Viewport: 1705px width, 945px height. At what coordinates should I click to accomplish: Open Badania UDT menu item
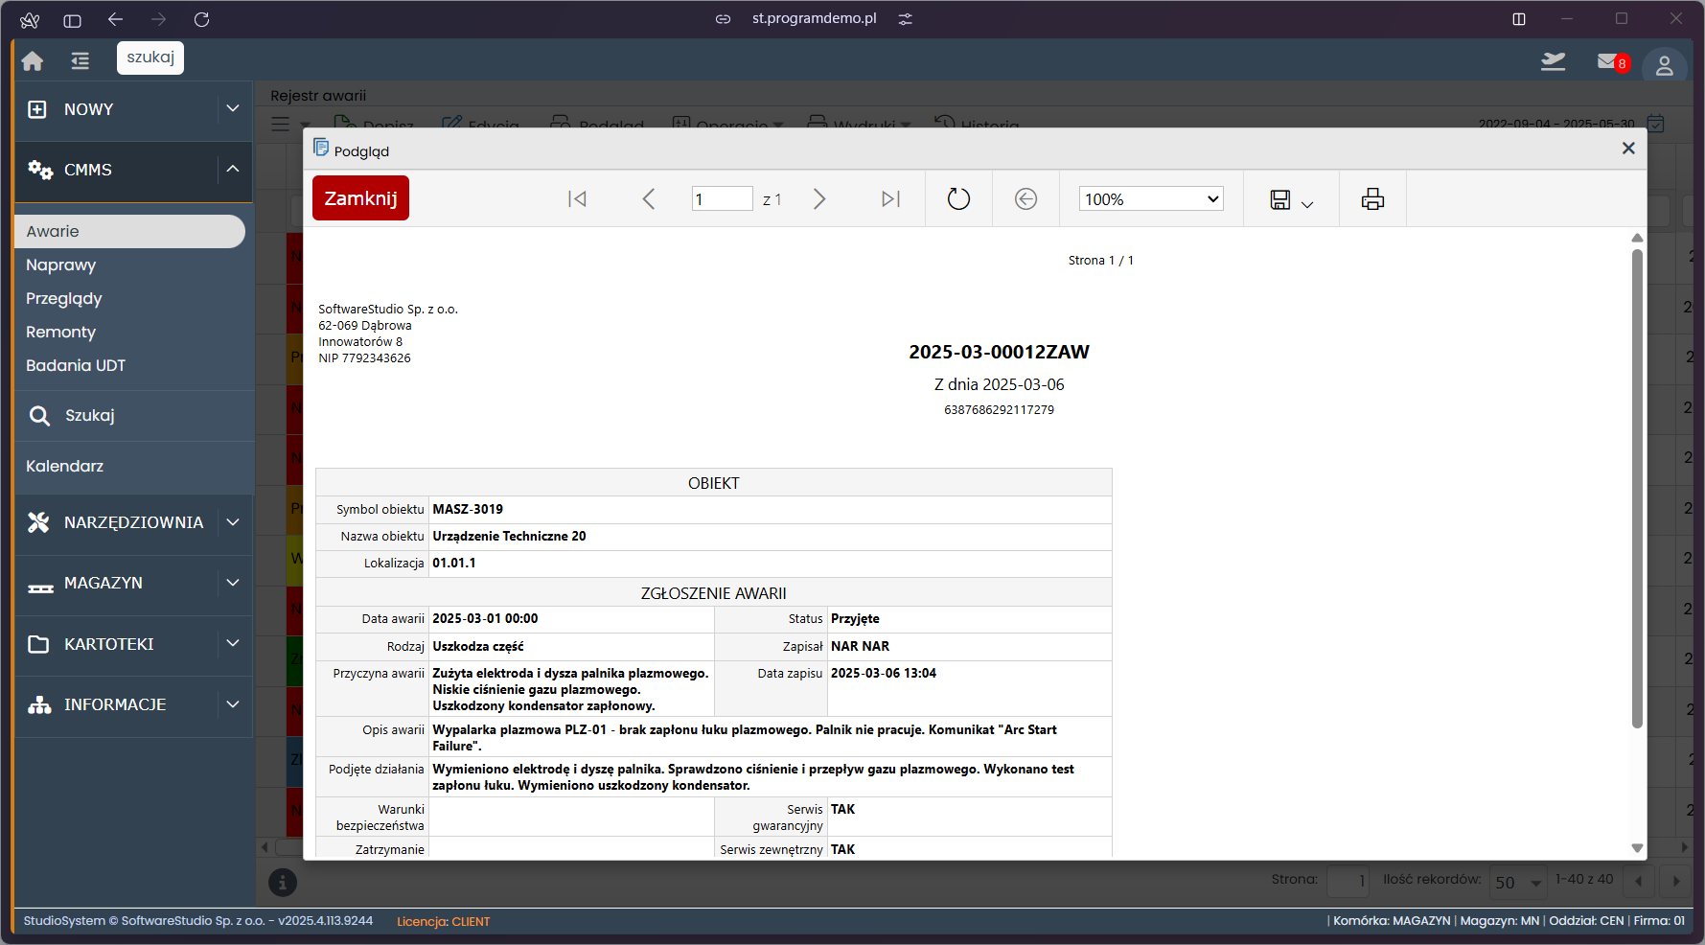click(76, 366)
